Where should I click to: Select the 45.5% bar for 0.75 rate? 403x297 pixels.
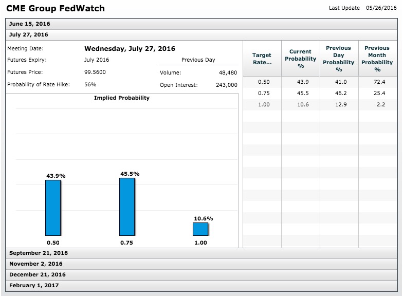126,207
